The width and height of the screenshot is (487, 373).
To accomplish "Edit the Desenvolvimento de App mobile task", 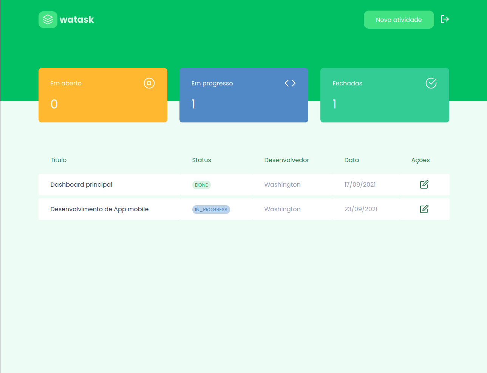I will click(x=424, y=209).
